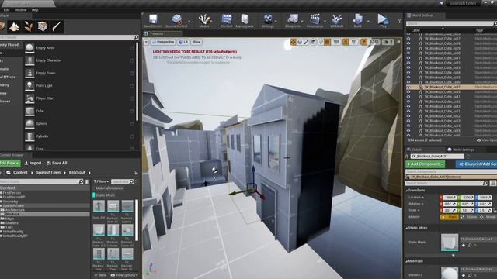Select the Cylinder placement item
497x279 pixels.
click(80, 136)
